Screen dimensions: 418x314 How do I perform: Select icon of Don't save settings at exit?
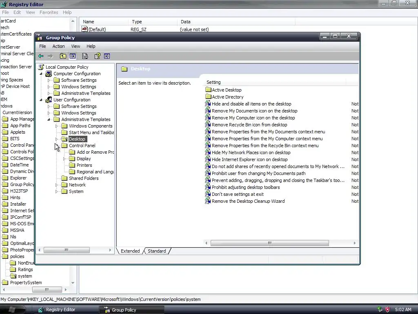tap(208, 194)
